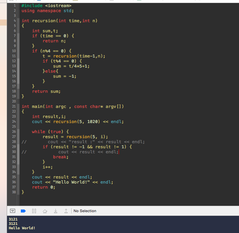The width and height of the screenshot is (239, 233).
Task: Click the 'if (result != -1 && result != 1) {' line
Action: click(87, 147)
